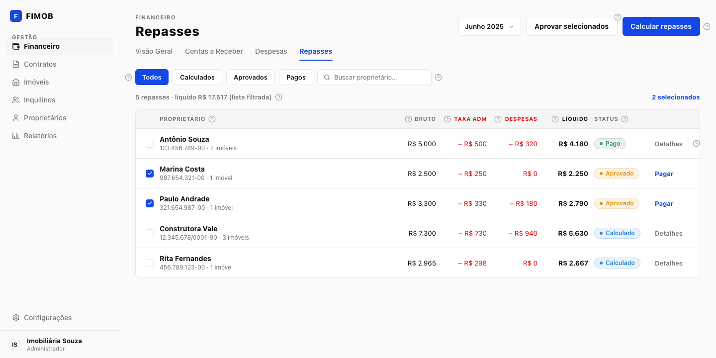The image size is (716, 358).
Task: Click the – R$ 940 despesas value
Action: point(523,233)
